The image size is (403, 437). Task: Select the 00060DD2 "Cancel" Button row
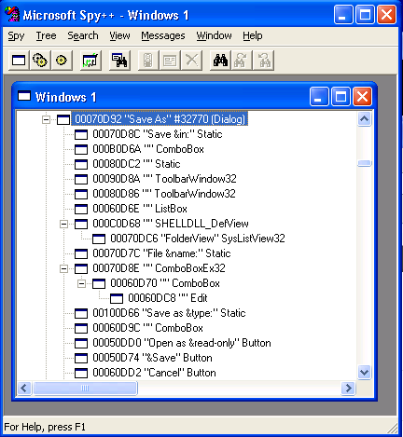pos(154,373)
